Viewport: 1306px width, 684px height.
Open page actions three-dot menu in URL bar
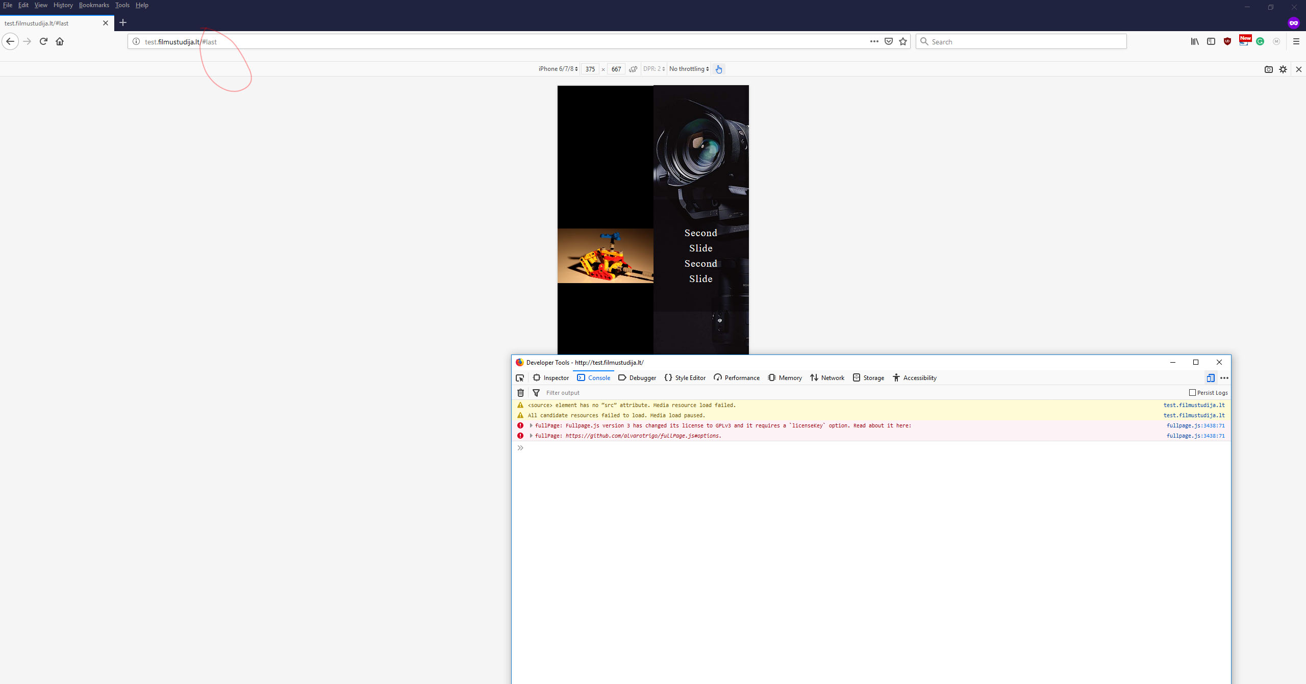874,41
